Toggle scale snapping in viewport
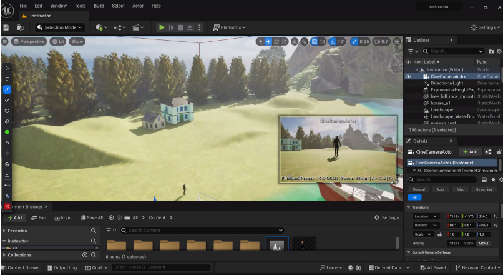This screenshot has width=503, height=275. [354, 41]
